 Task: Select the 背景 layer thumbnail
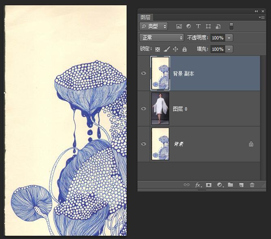pos(160,144)
